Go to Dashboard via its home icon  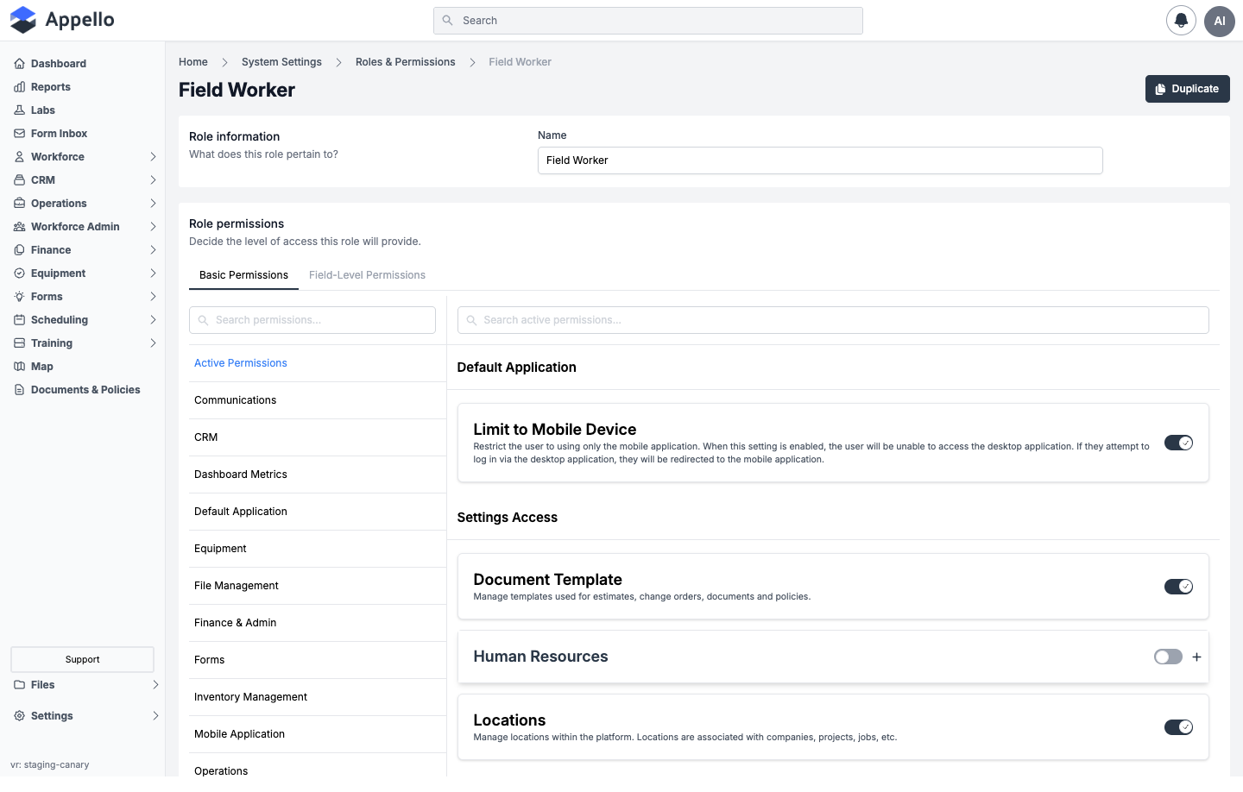(x=19, y=64)
